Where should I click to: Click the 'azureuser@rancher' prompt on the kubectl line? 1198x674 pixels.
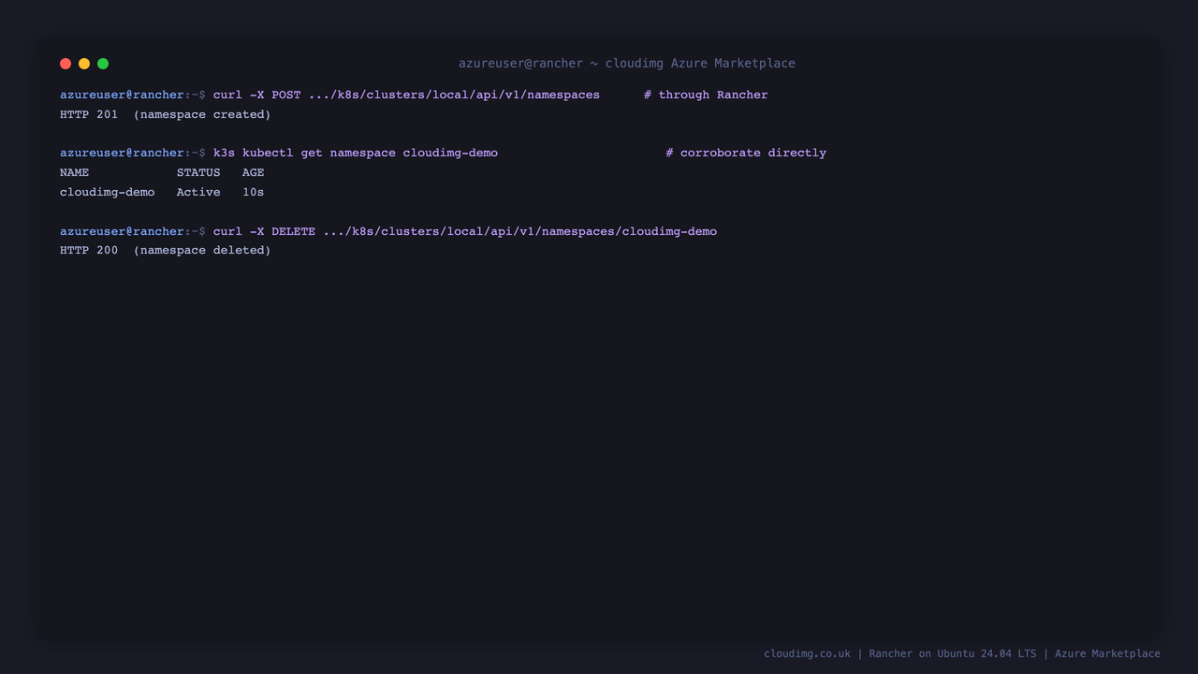(x=123, y=153)
